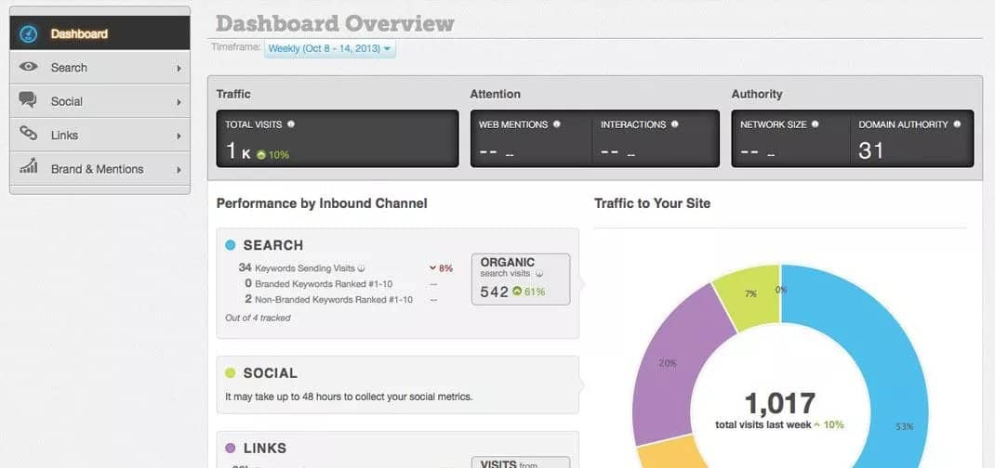This screenshot has width=995, height=468.
Task: Select Dashboard in the sidebar menu
Action: pyautogui.click(x=80, y=34)
